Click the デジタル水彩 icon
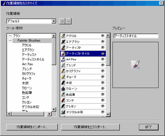165x136 pixels. (x=63, y=112)
